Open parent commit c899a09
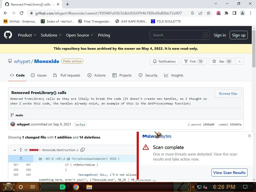Image resolution: width=256 pixels, height=192 pixels. tap(208, 124)
